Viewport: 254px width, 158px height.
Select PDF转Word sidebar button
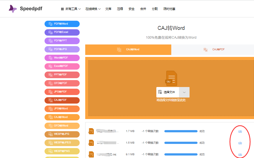point(62,24)
